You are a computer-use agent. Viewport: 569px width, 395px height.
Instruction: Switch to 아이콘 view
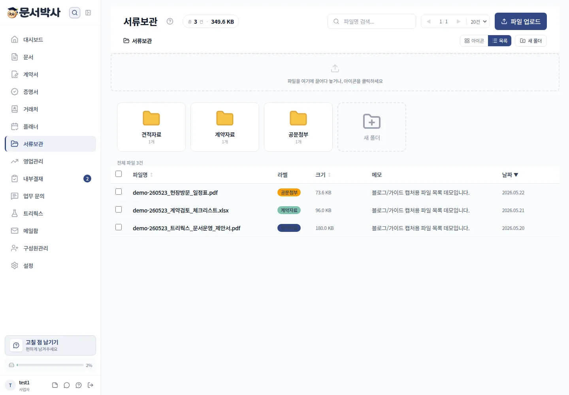pos(474,41)
